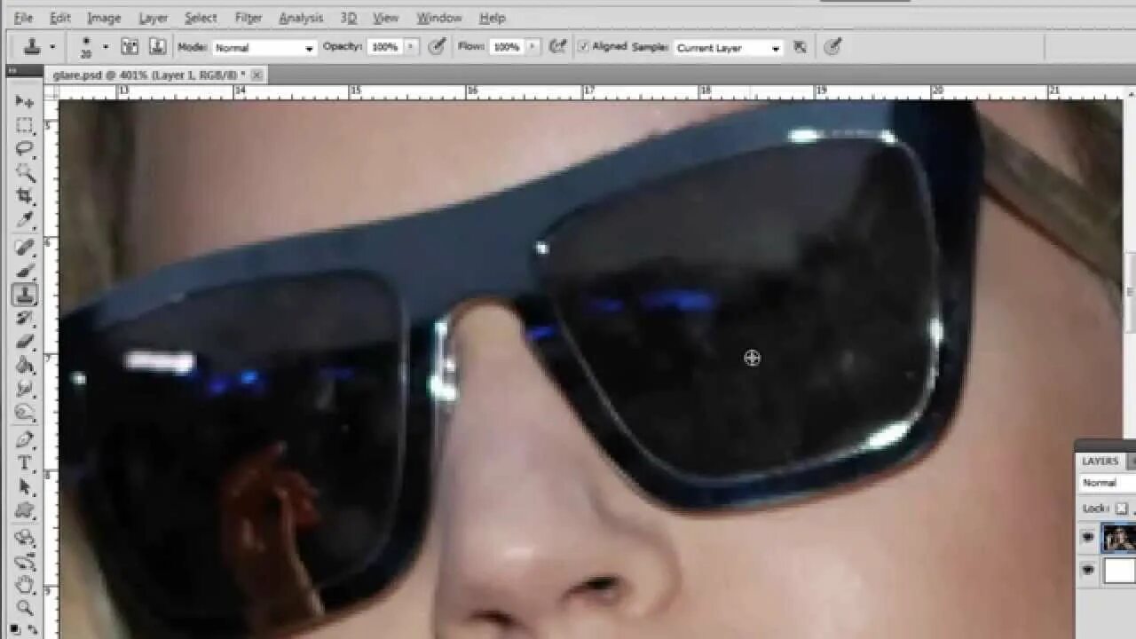Select the Dodge tool
This screenshot has height=639, width=1136.
[x=25, y=412]
